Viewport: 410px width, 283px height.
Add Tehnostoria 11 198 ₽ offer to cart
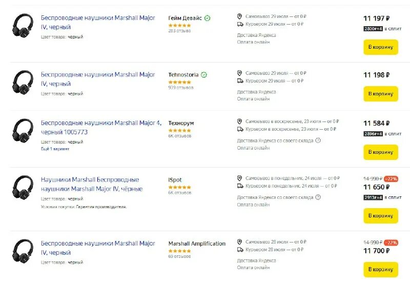point(380,94)
